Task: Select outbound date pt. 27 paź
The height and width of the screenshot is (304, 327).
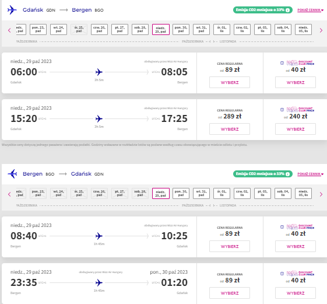Action: point(119,29)
